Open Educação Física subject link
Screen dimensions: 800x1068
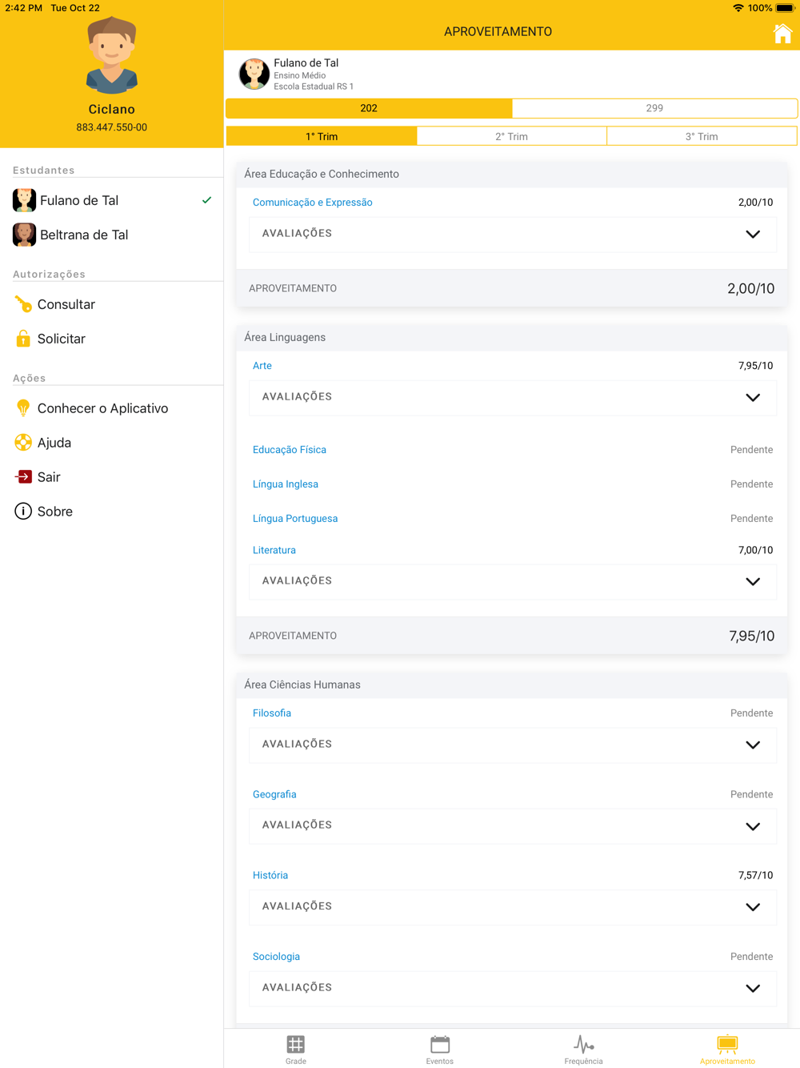coord(290,450)
